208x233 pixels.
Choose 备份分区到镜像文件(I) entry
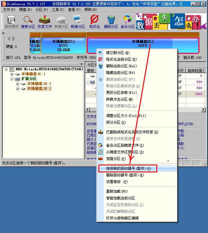click(x=137, y=145)
